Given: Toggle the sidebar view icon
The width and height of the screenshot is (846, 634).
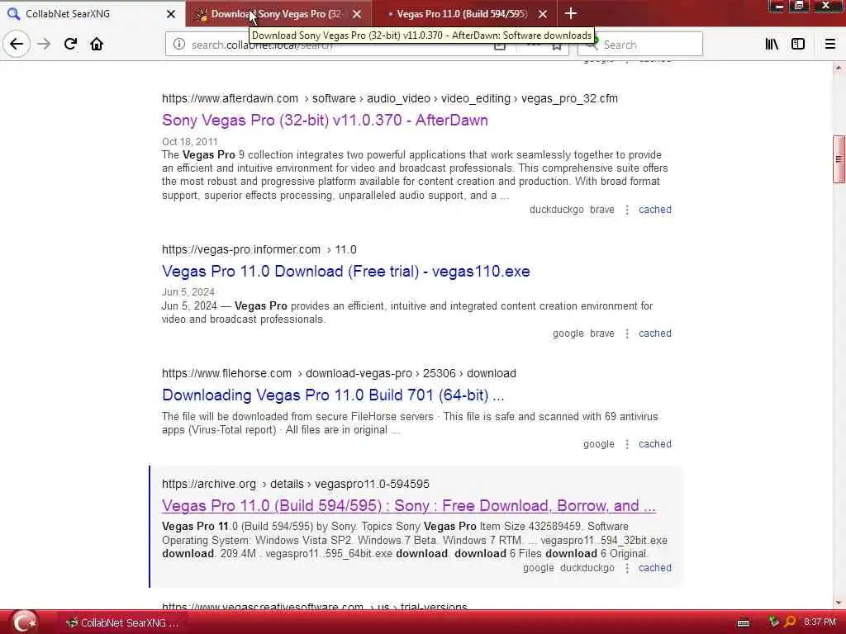Looking at the screenshot, I should [798, 45].
